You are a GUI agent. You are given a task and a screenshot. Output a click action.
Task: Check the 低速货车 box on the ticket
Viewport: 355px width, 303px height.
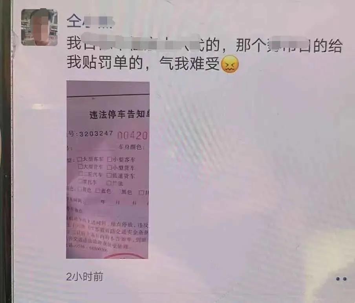[109, 175]
